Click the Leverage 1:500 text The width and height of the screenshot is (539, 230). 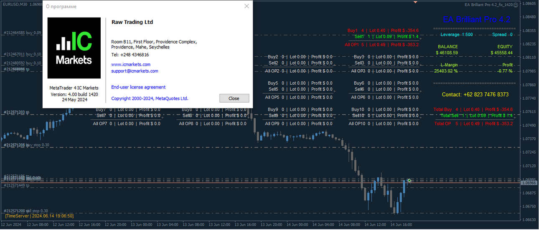click(x=457, y=35)
